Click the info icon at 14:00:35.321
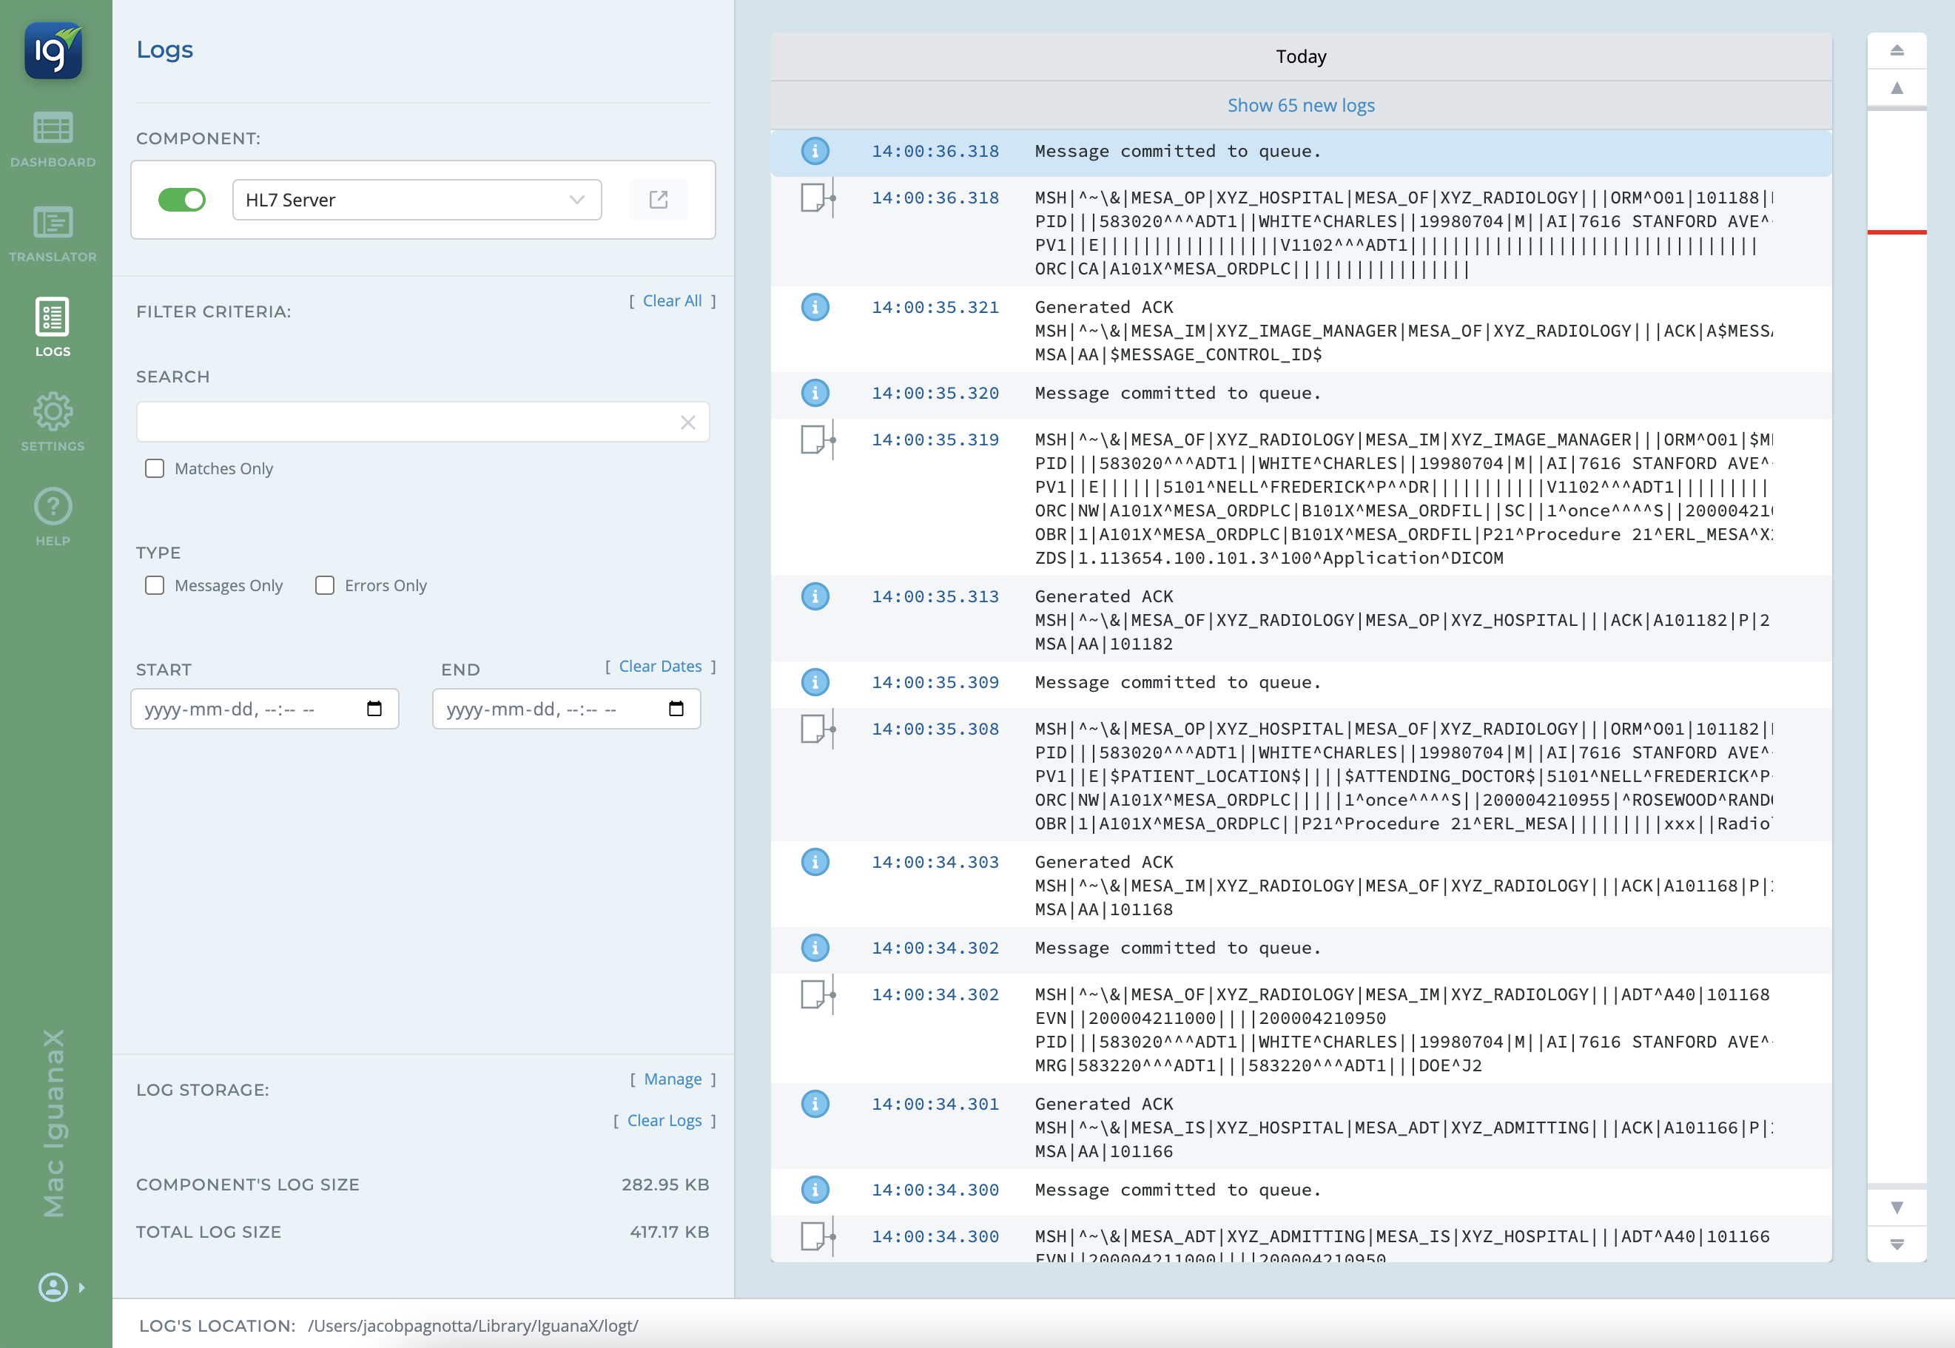 click(815, 308)
